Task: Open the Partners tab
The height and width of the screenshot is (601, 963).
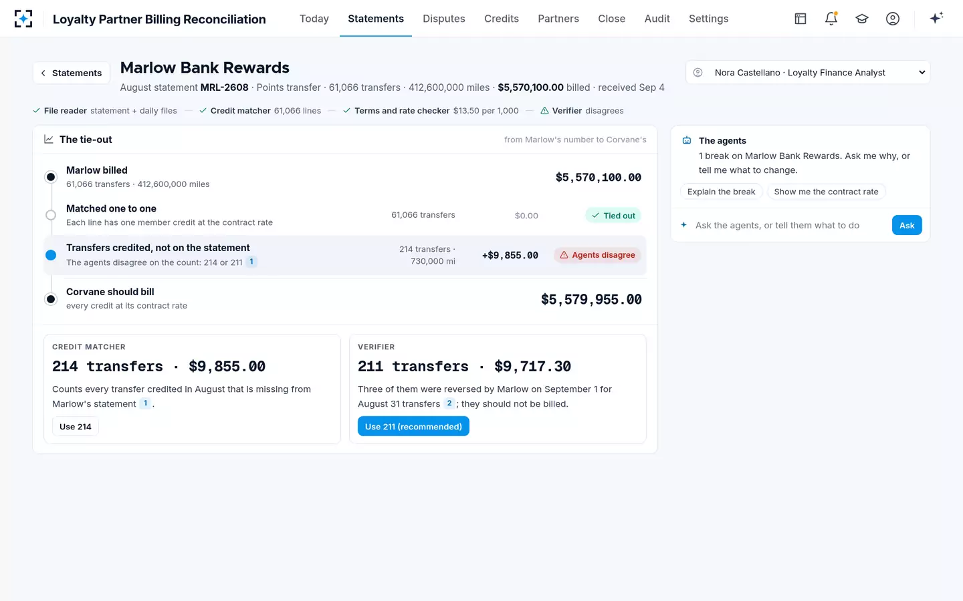Action: pos(558,19)
